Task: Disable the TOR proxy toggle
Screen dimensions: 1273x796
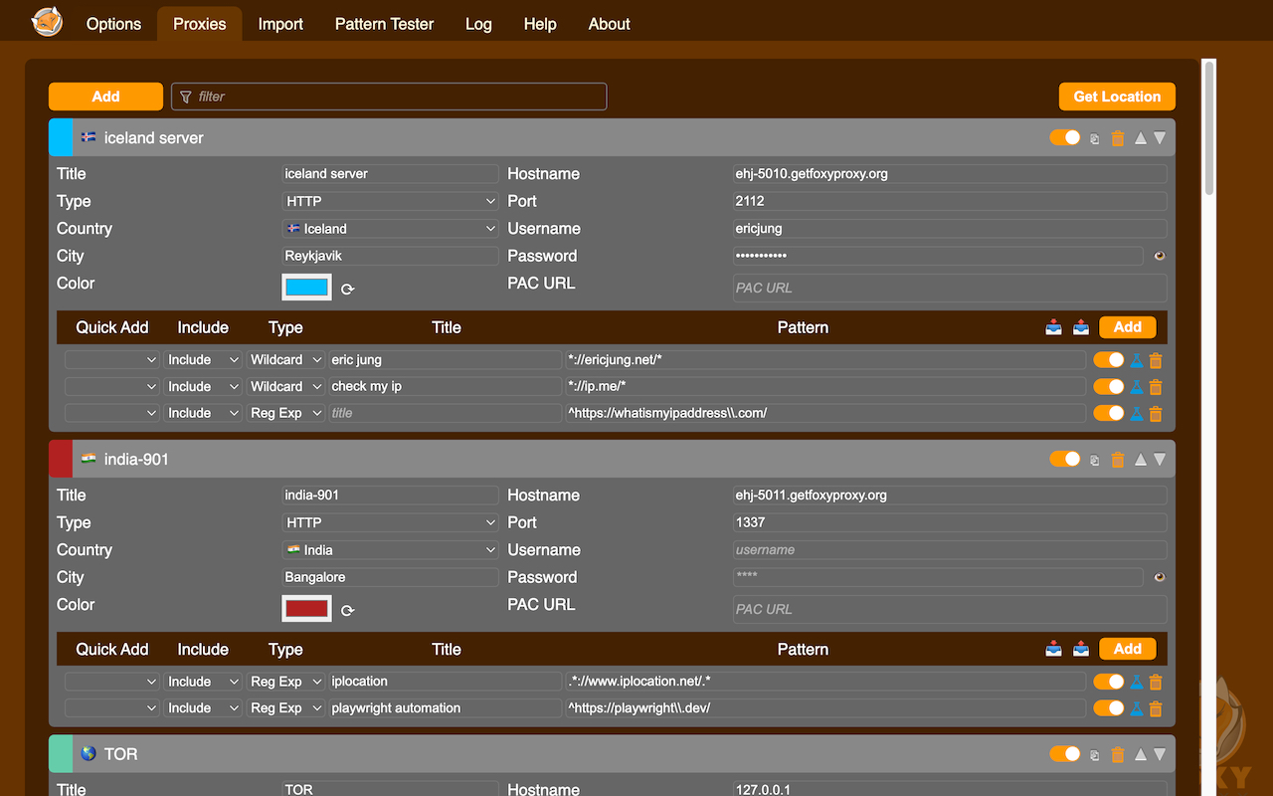Action: click(1065, 754)
